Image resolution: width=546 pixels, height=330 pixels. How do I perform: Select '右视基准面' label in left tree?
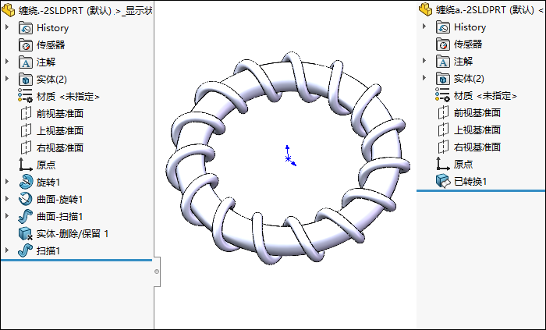point(60,148)
